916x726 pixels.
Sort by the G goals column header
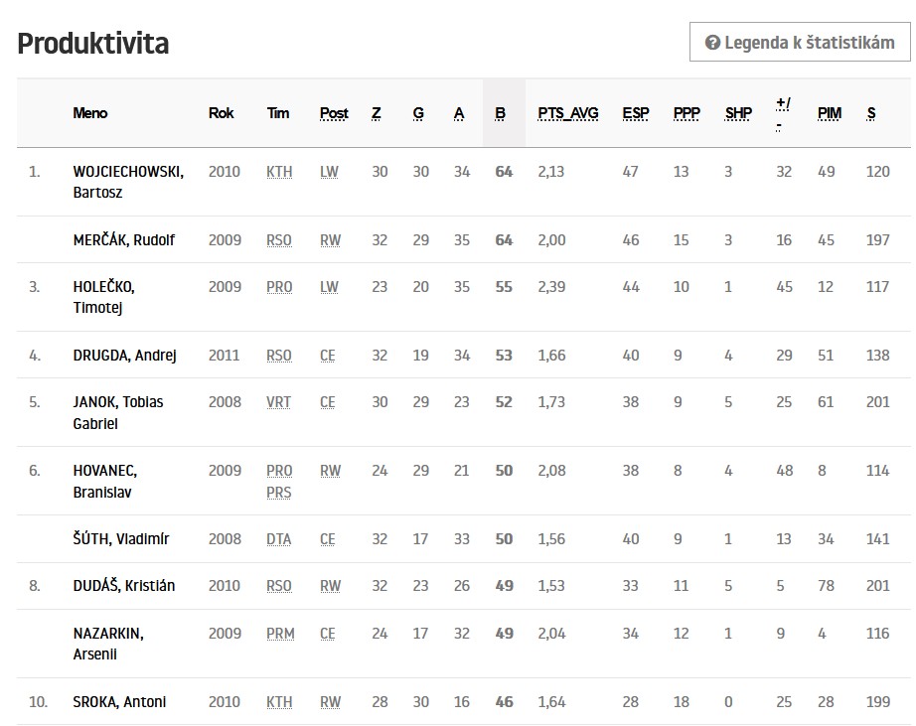coord(418,113)
